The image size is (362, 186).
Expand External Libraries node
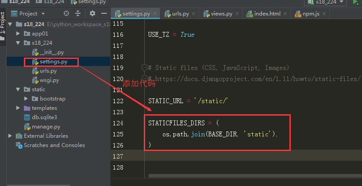click(10, 136)
